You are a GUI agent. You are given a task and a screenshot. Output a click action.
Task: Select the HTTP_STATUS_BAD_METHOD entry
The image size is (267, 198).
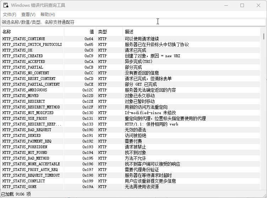[131, 158]
